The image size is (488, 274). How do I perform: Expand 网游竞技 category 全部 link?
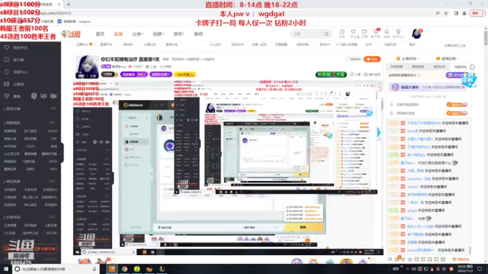[53, 123]
